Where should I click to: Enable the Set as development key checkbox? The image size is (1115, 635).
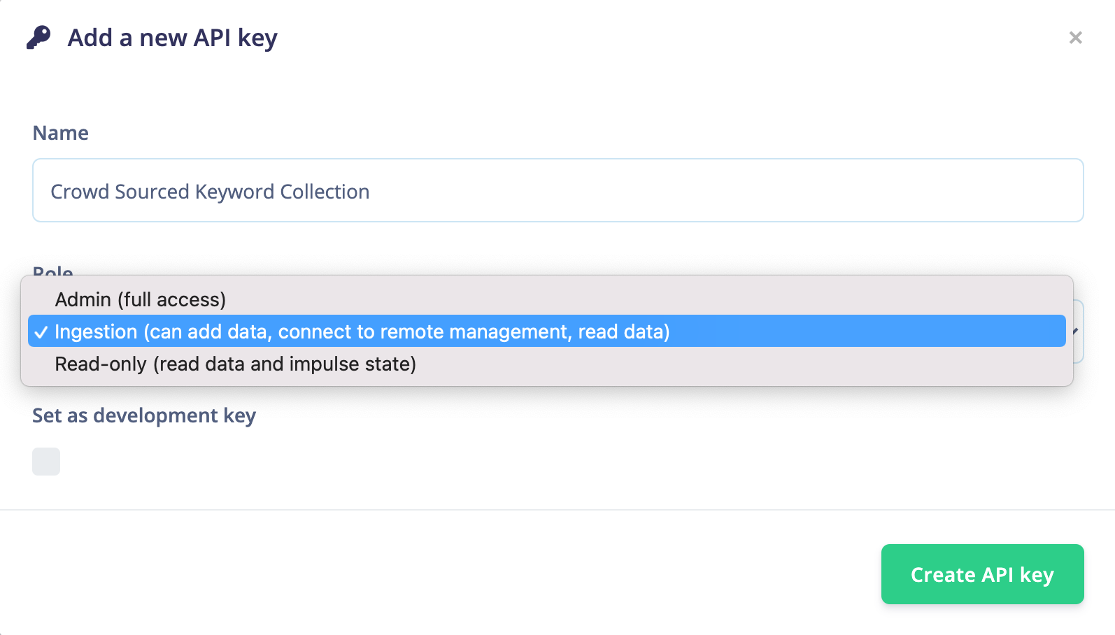46,462
